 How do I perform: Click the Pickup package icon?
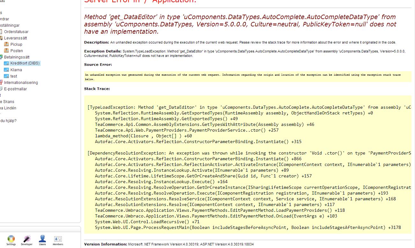[6, 44]
